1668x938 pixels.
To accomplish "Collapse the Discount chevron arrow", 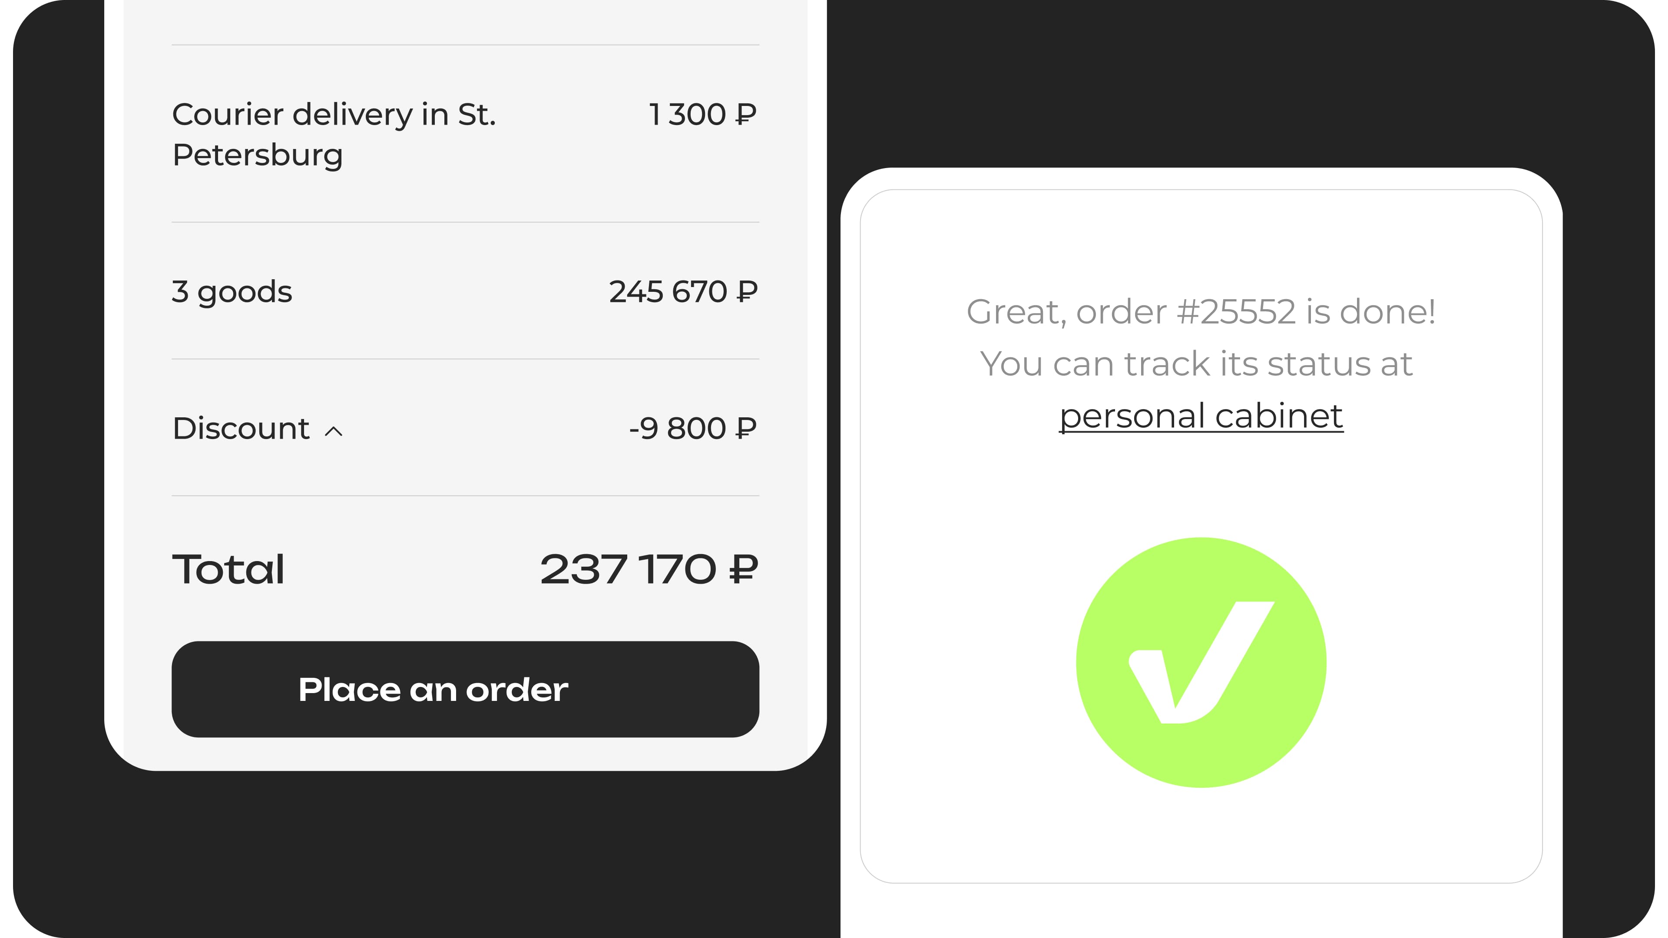I will tap(334, 431).
